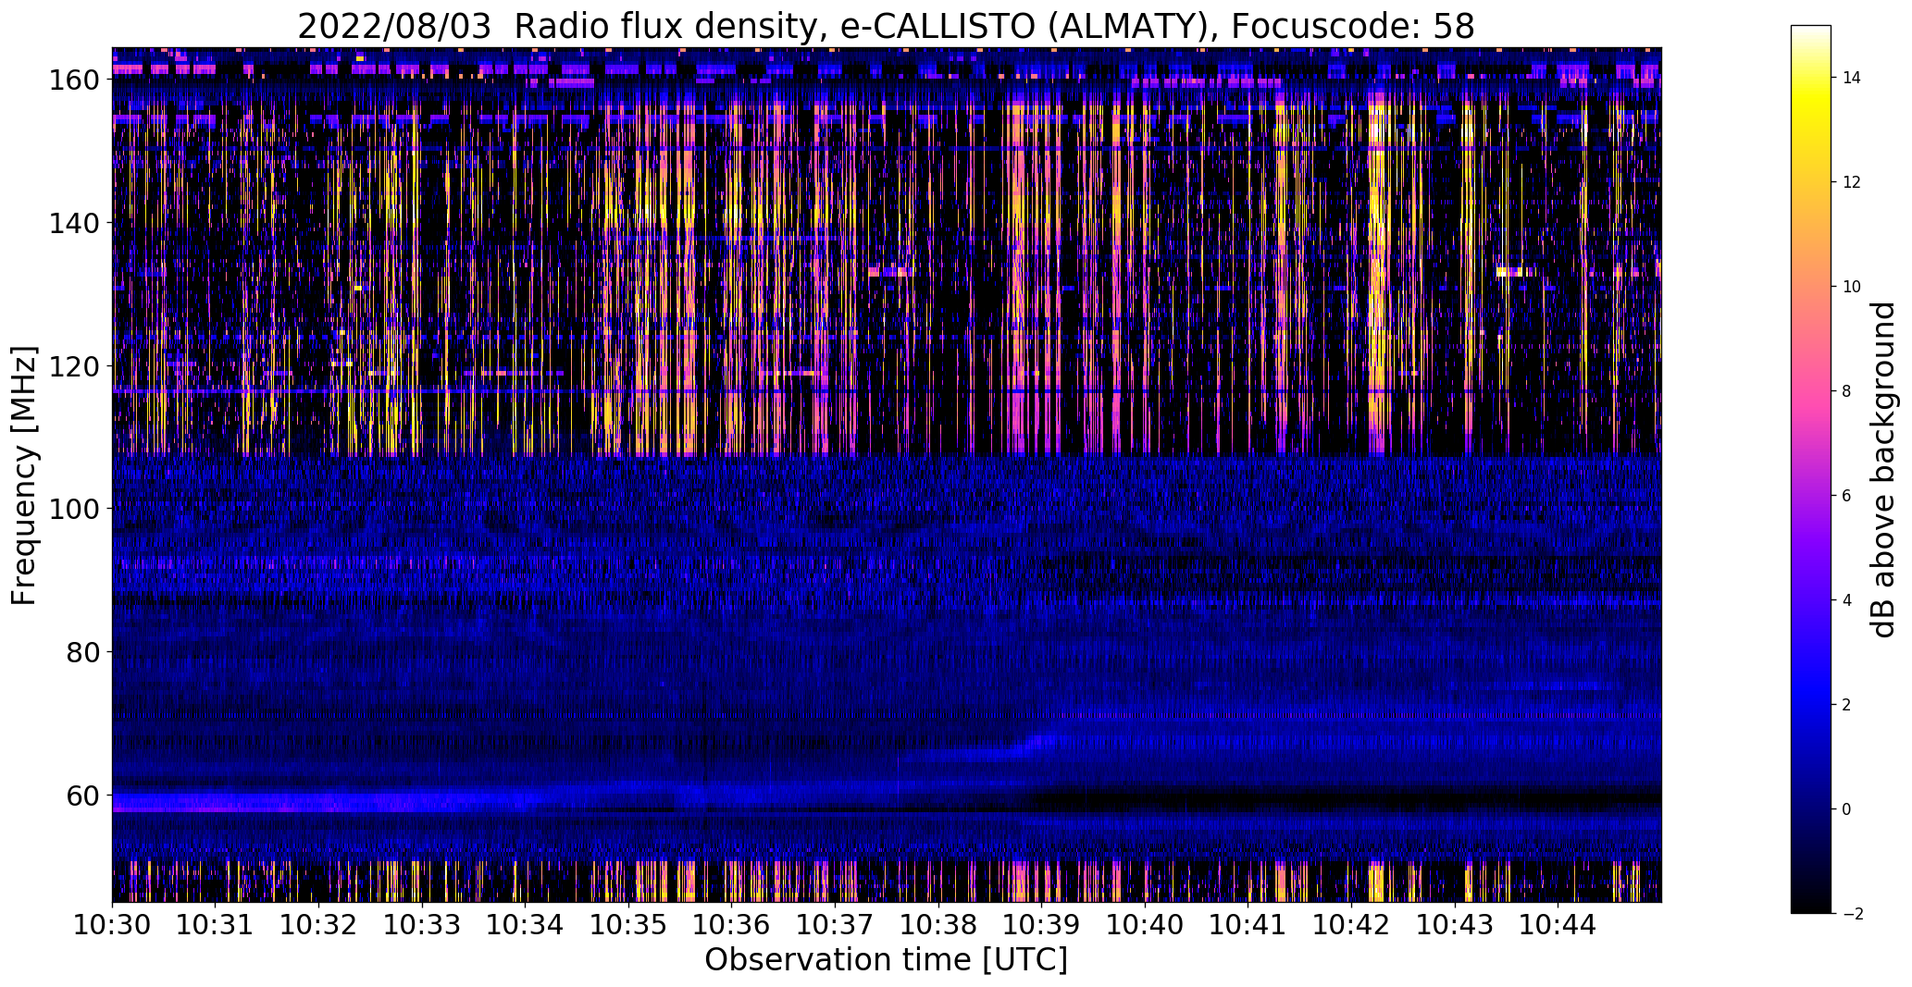
Task: Click the 100 frequency tick label
Action: (x=73, y=509)
